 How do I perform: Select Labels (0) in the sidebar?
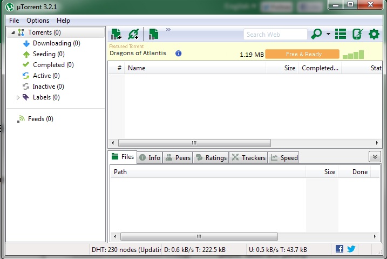point(46,97)
